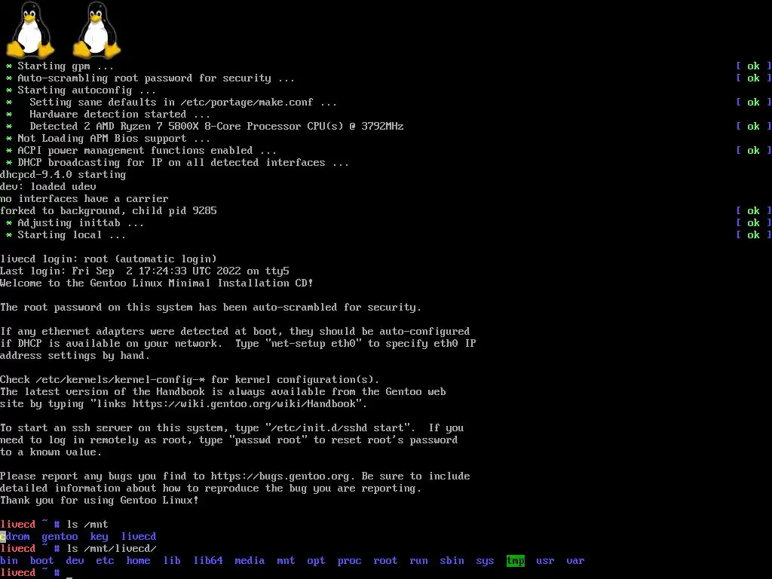
Task: Click the 'home' directory entry
Action: coord(139,560)
